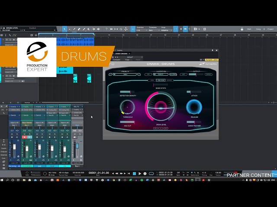Show Outputs in the mixer sidebar
The height and width of the screenshot is (207, 277).
(x=4, y=152)
